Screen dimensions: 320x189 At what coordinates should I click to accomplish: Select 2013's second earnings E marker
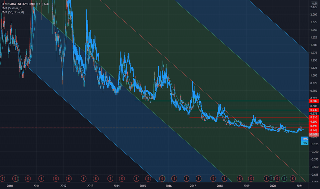click(110, 179)
